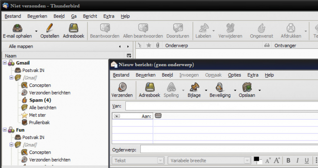Select Concepten under the Gmail account

[40, 85]
